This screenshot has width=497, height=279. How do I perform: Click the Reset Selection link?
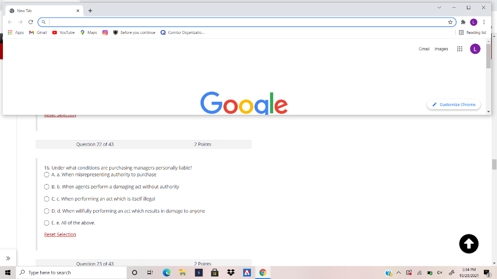click(60, 234)
